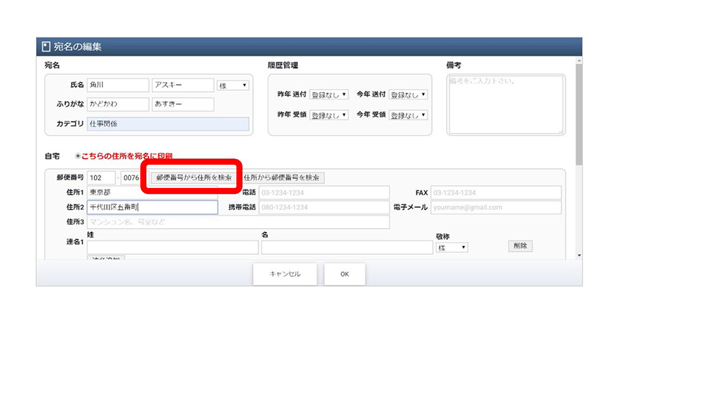This screenshot has height=398, width=707.
Task: Click the dialog's vertical scrollbar down arrow
Action: tap(579, 255)
